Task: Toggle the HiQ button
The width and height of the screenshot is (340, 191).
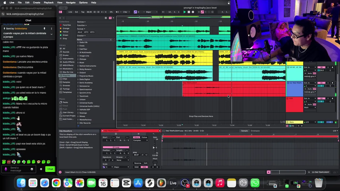Action: (144, 167)
